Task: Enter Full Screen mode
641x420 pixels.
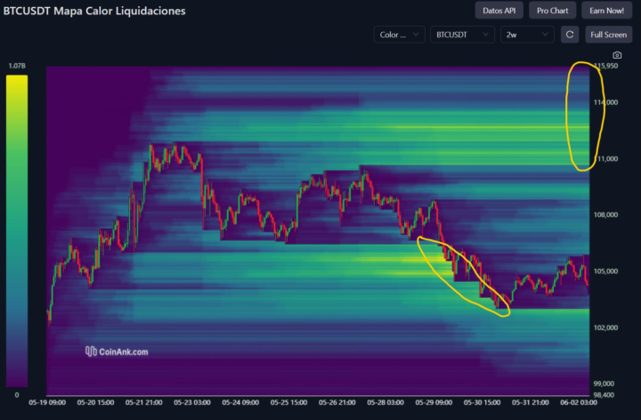Action: [x=608, y=35]
